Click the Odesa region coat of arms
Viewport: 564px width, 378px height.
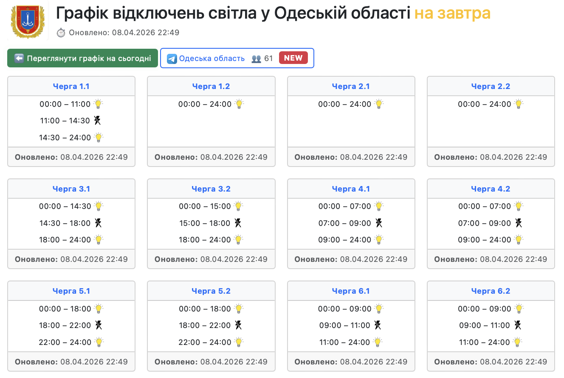pyautogui.click(x=28, y=21)
